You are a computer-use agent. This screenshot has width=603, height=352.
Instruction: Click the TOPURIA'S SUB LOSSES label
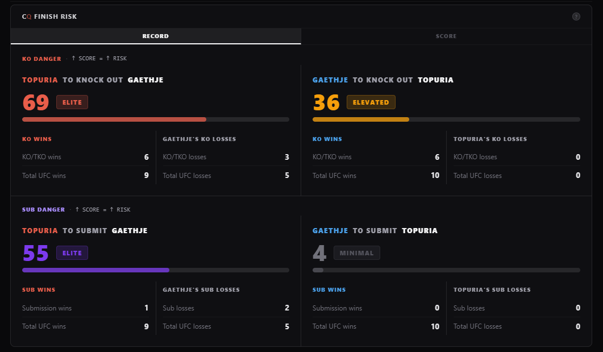(x=492, y=290)
